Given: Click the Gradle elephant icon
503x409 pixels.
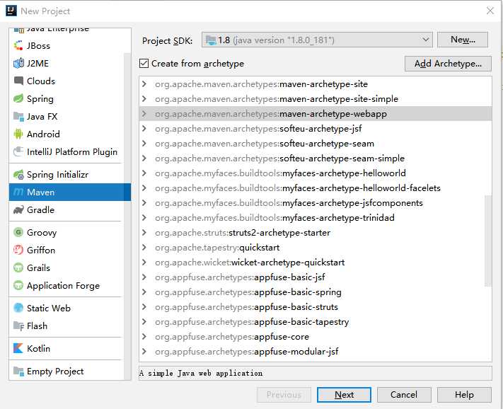Looking at the screenshot, I should click(18, 209).
